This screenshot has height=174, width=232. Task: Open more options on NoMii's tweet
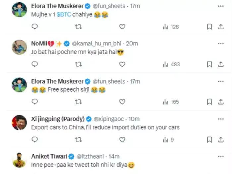(220, 43)
